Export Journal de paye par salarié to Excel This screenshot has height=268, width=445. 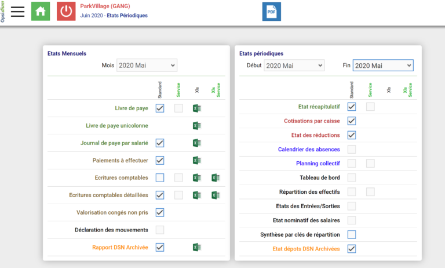point(197,143)
